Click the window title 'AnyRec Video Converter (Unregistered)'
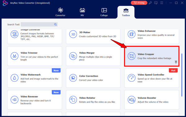Viewport: 186px width, 117px height. coord(30,3)
